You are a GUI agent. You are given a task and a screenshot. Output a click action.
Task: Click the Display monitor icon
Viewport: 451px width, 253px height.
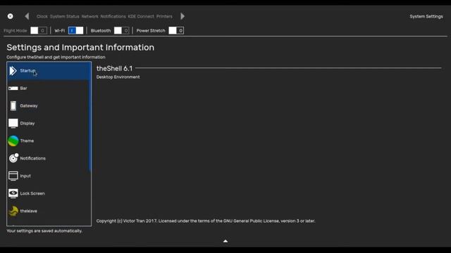point(13,124)
